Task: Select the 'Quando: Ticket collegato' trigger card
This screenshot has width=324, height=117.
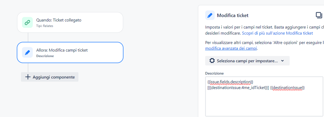Action: tap(70, 22)
